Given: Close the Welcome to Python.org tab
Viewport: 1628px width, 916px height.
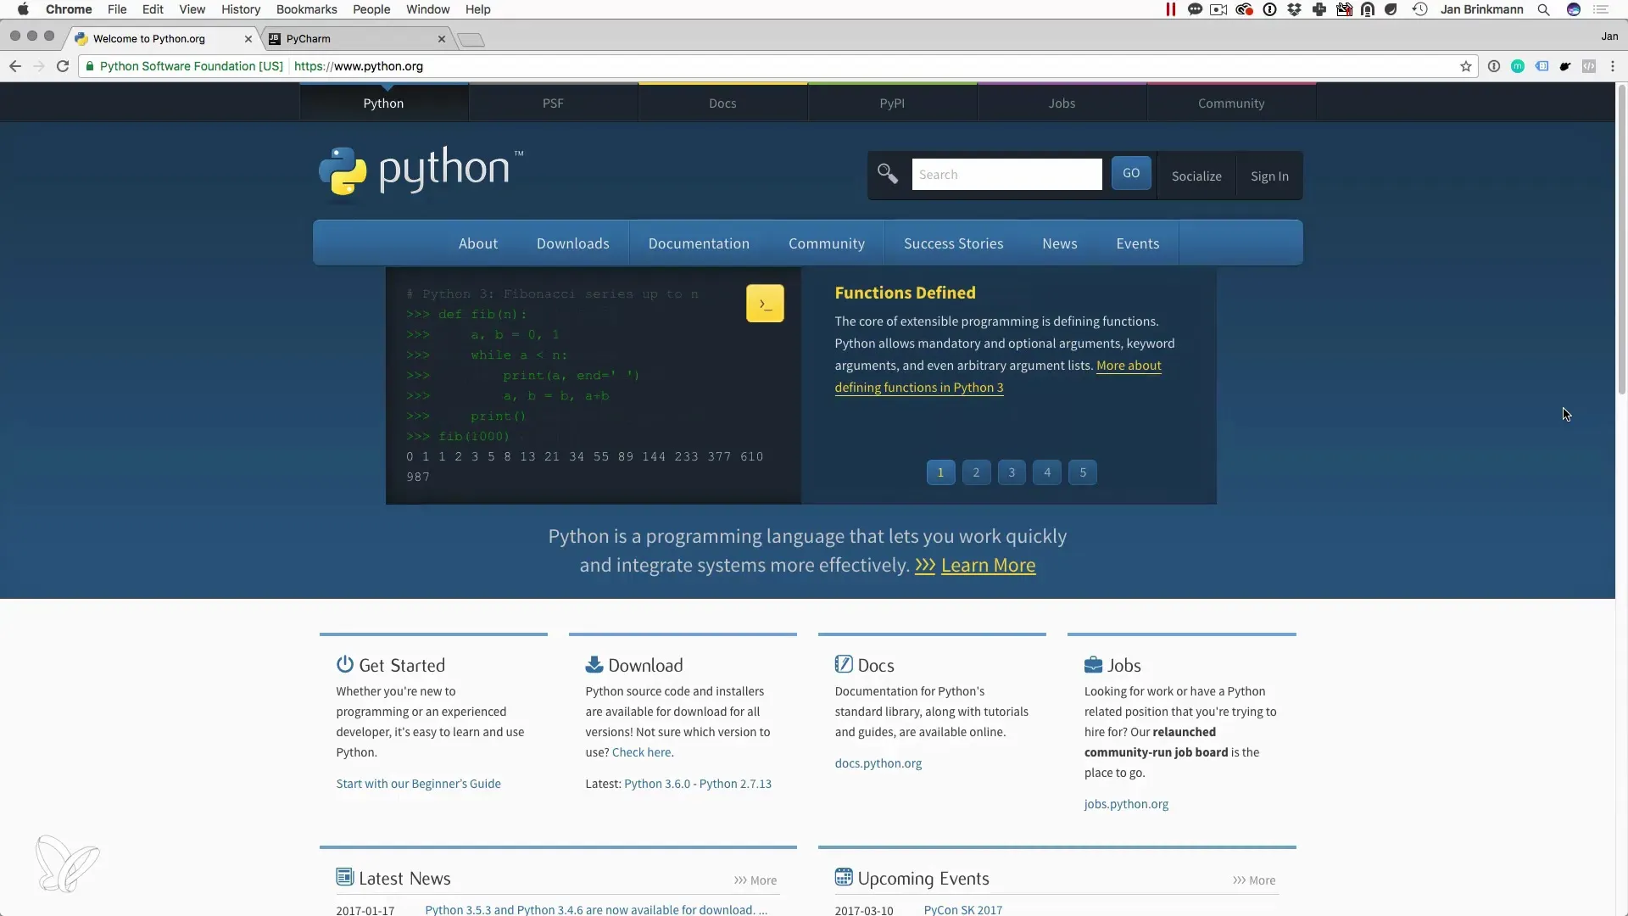Looking at the screenshot, I should [x=248, y=39].
